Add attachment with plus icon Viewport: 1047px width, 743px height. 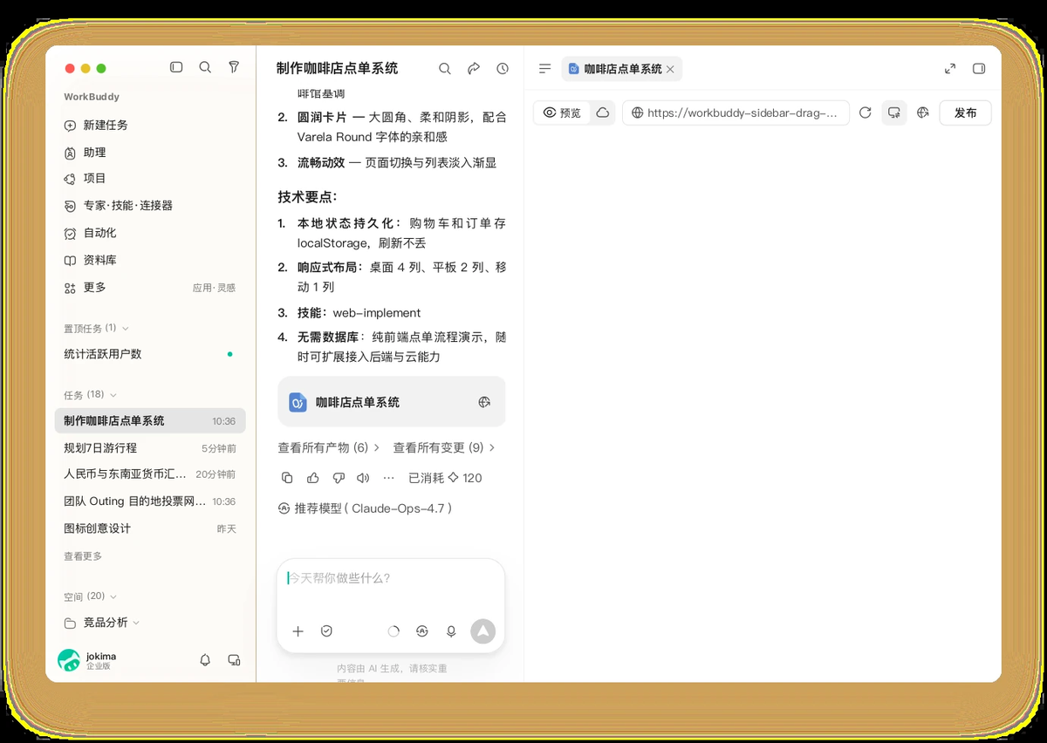(x=298, y=631)
